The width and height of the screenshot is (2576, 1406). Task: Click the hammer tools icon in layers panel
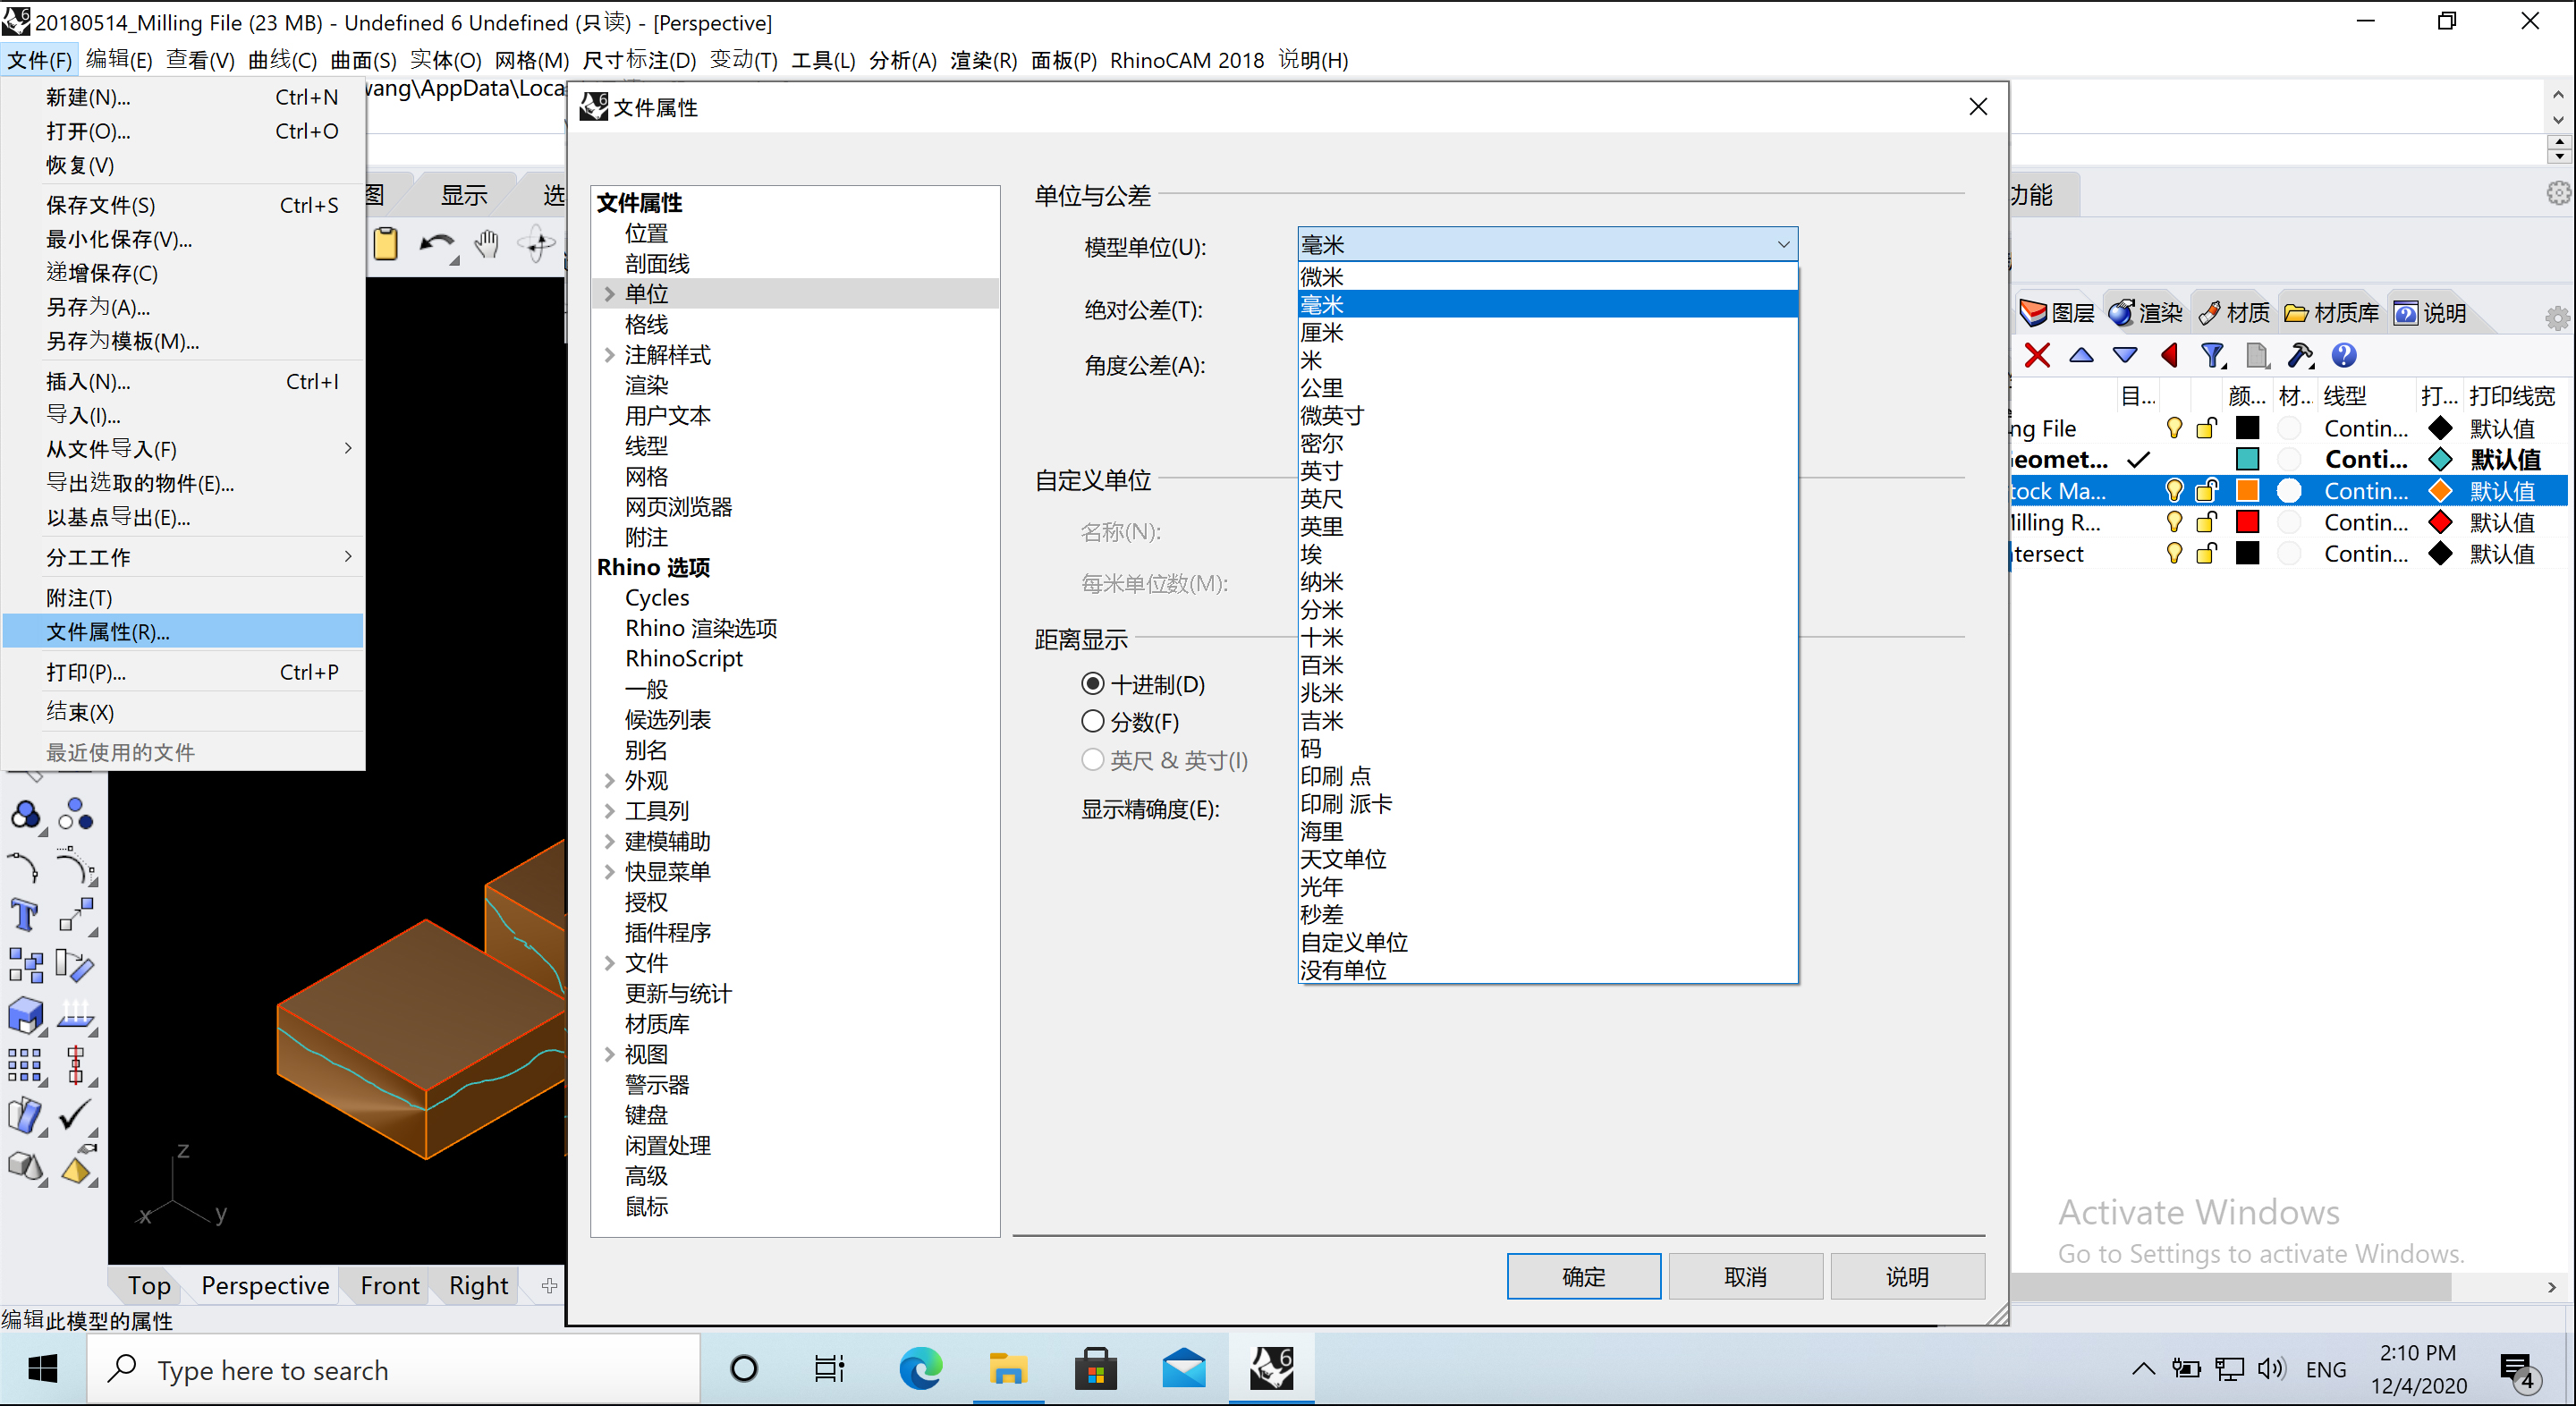(x=2300, y=355)
